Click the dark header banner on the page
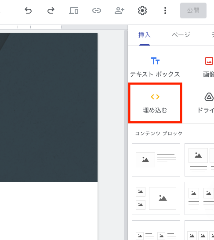214x240 pixels. tap(49, 108)
